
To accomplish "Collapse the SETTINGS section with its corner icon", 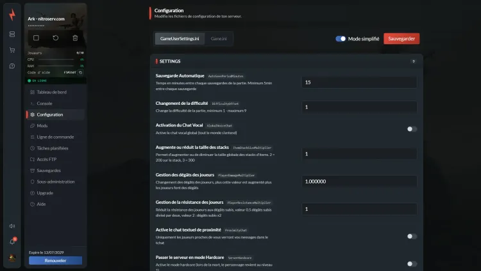I will click(413, 61).
